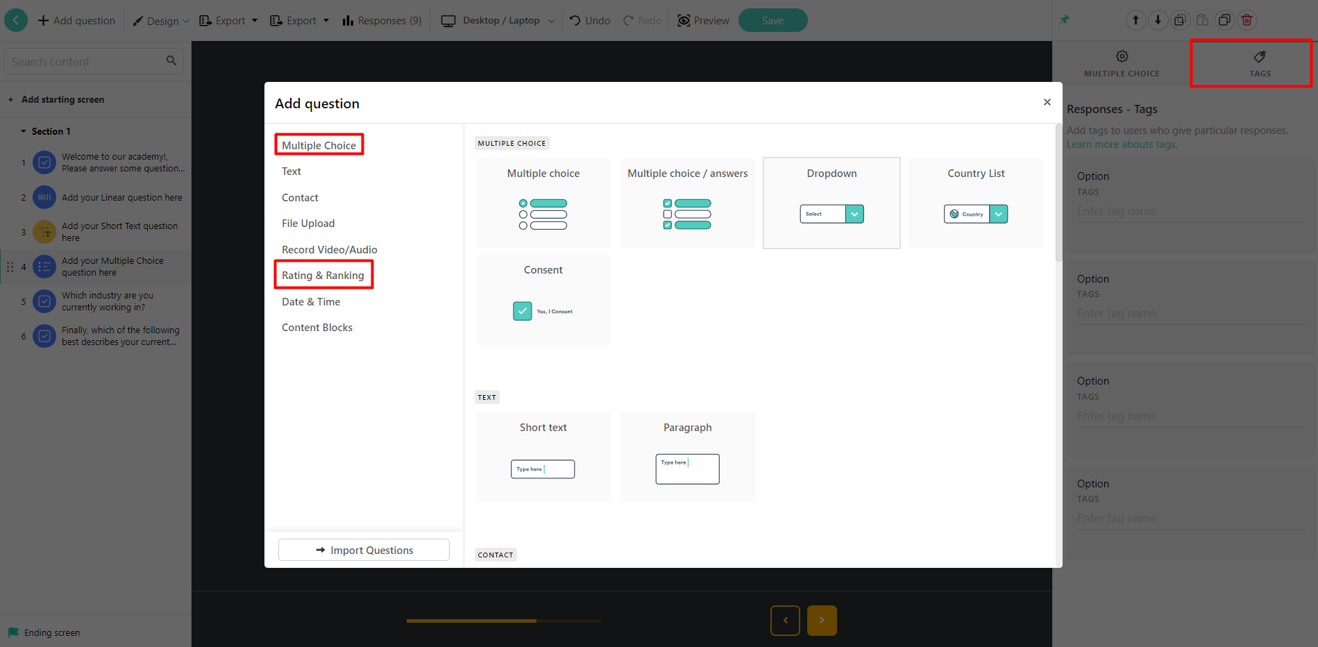Open the Learn more abouts tags link

(1122, 144)
